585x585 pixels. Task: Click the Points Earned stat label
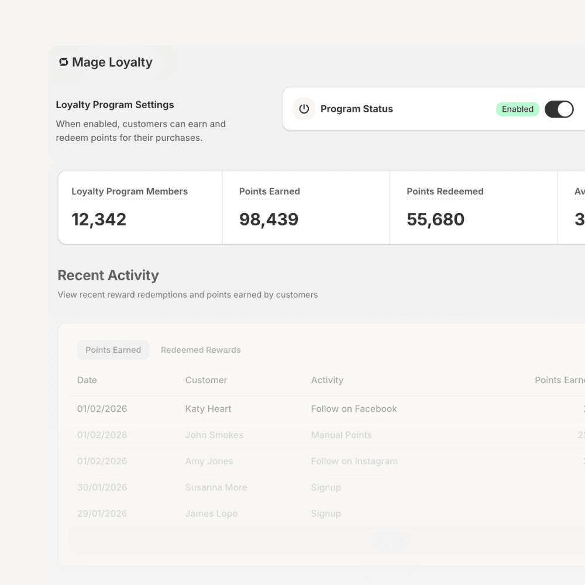[269, 192]
